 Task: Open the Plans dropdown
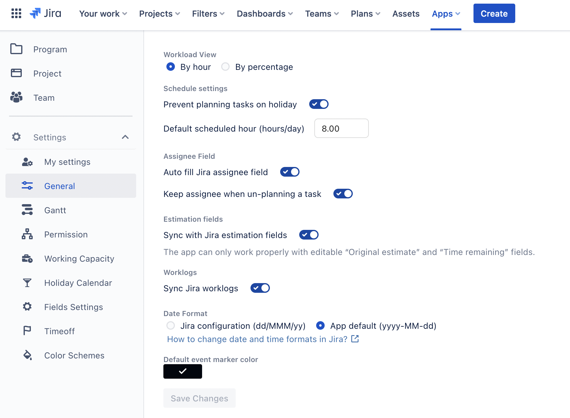[x=365, y=14]
